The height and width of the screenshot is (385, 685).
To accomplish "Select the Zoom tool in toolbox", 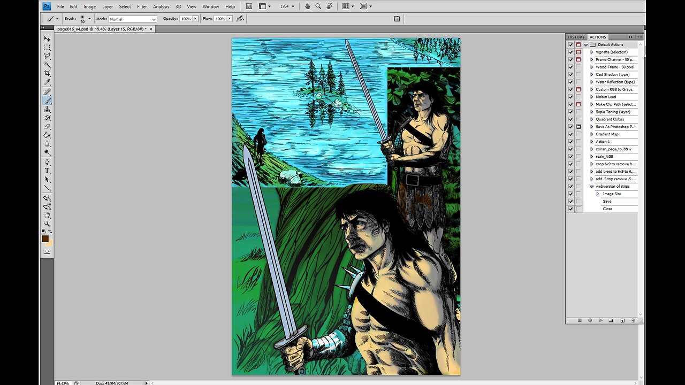I will click(47, 224).
